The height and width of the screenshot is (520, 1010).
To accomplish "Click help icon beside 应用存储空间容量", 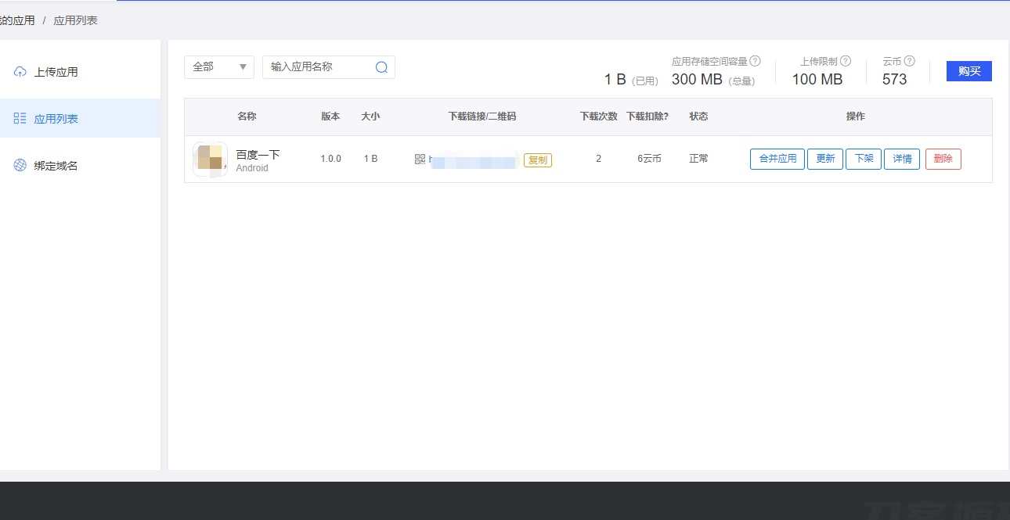I will point(755,61).
